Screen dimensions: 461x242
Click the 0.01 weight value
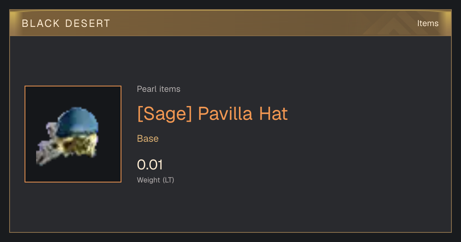click(x=150, y=165)
